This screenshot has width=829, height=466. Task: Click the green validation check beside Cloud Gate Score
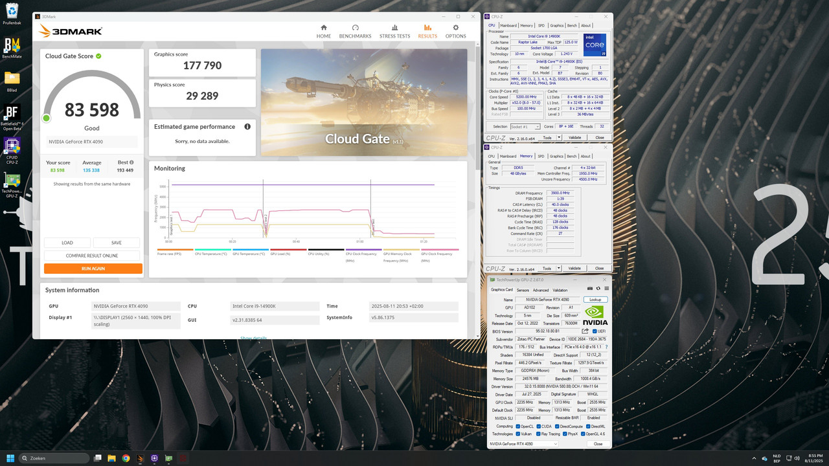(98, 56)
